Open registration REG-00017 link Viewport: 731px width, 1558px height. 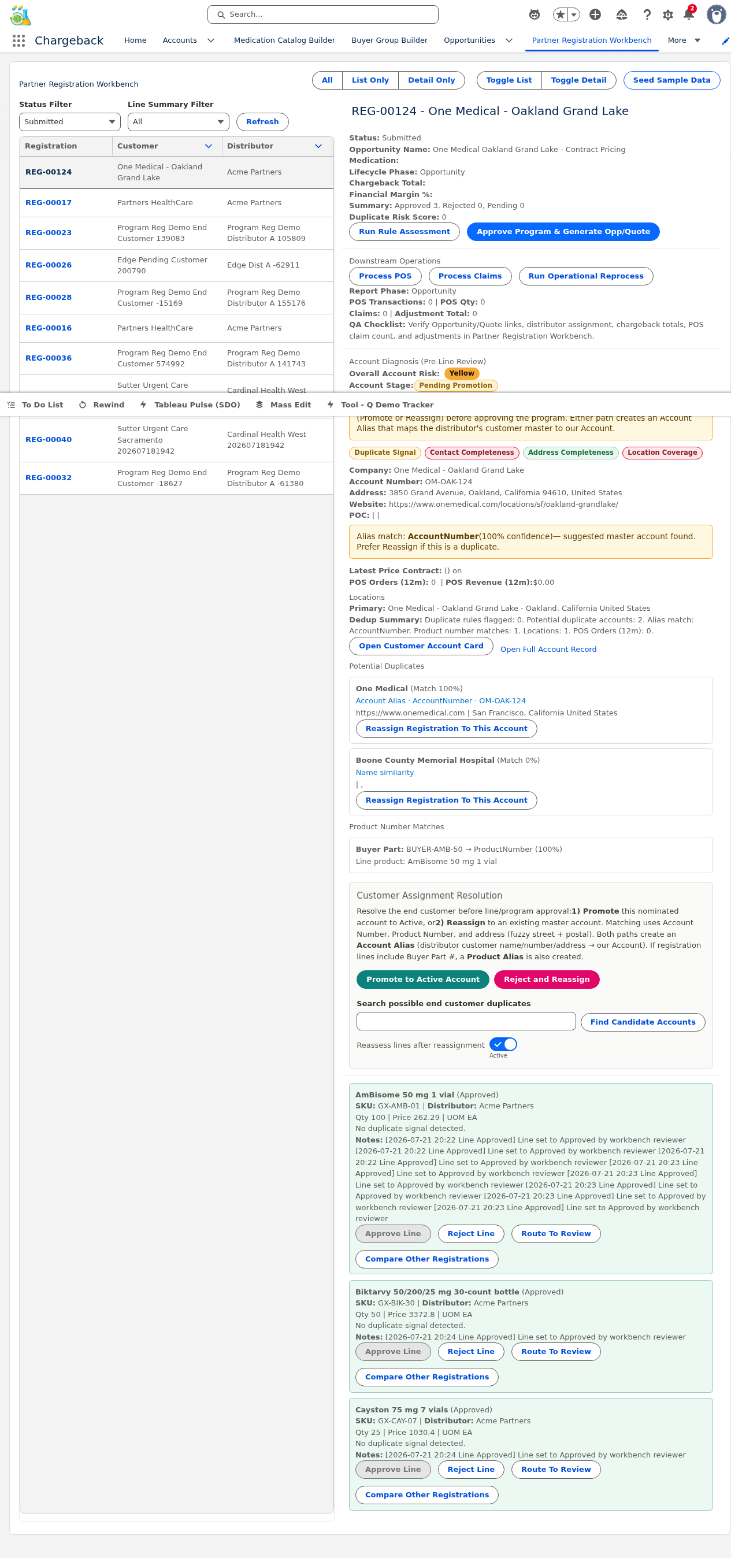click(49, 203)
